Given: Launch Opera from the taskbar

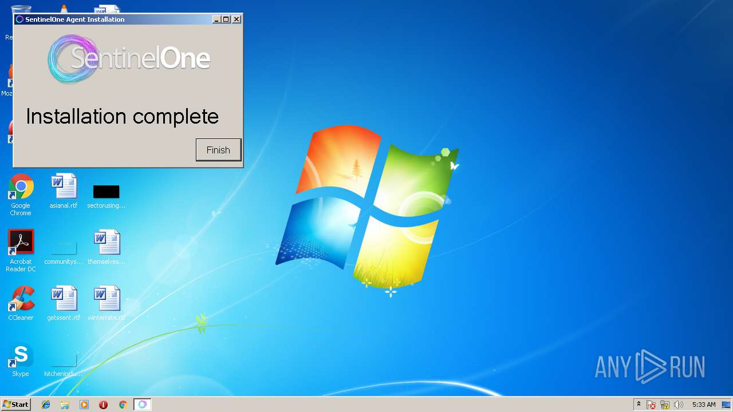Looking at the screenshot, I should pos(103,405).
